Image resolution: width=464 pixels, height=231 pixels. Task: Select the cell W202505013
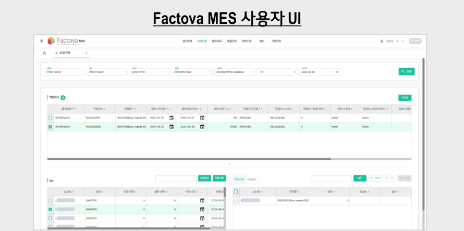(100, 118)
